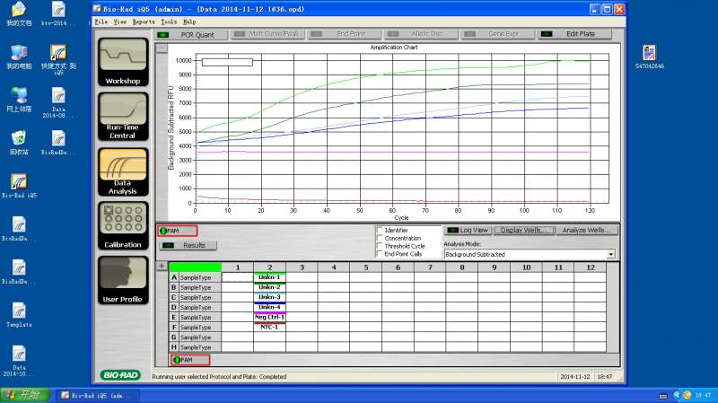This screenshot has width=718, height=403.
Task: Open the Windows Start button
Action: pos(25,395)
